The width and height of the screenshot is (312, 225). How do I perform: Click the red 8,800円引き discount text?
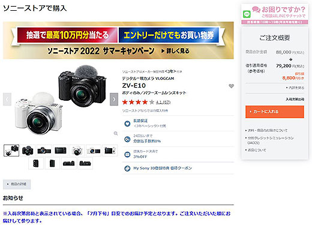(293, 78)
